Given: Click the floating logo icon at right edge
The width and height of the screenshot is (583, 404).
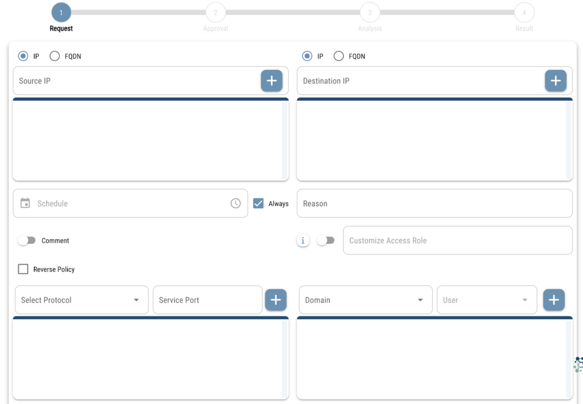Looking at the screenshot, I should [578, 364].
